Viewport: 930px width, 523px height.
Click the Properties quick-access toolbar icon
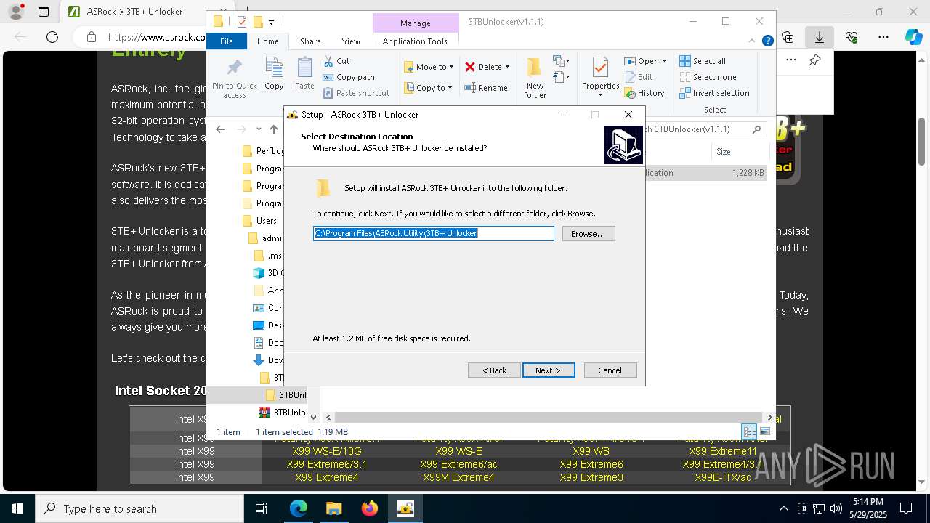click(x=242, y=22)
